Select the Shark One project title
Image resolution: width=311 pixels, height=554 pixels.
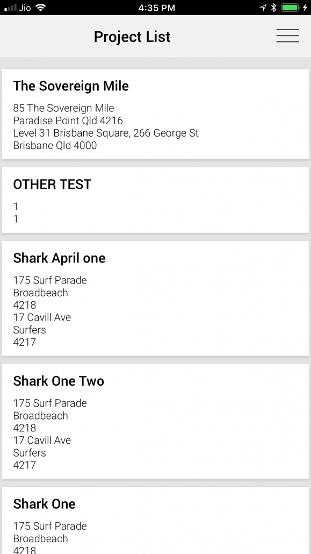coord(44,504)
